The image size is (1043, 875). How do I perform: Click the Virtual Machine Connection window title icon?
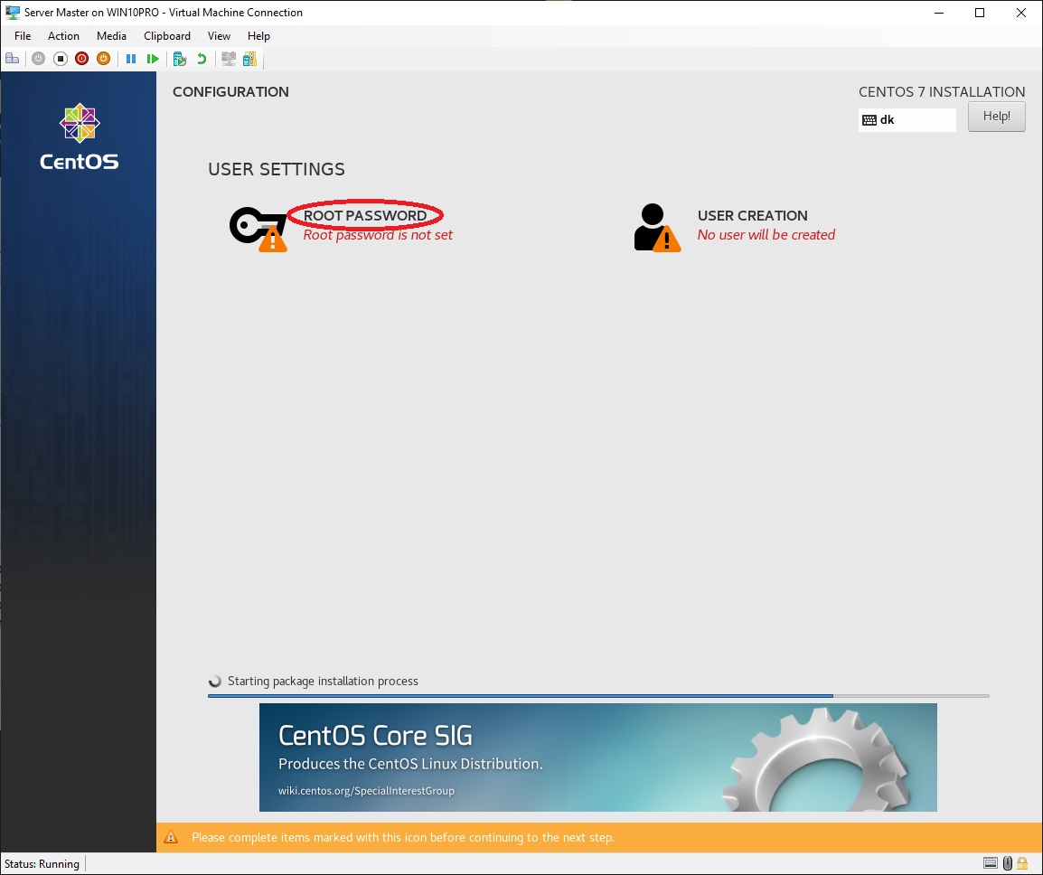click(x=12, y=12)
